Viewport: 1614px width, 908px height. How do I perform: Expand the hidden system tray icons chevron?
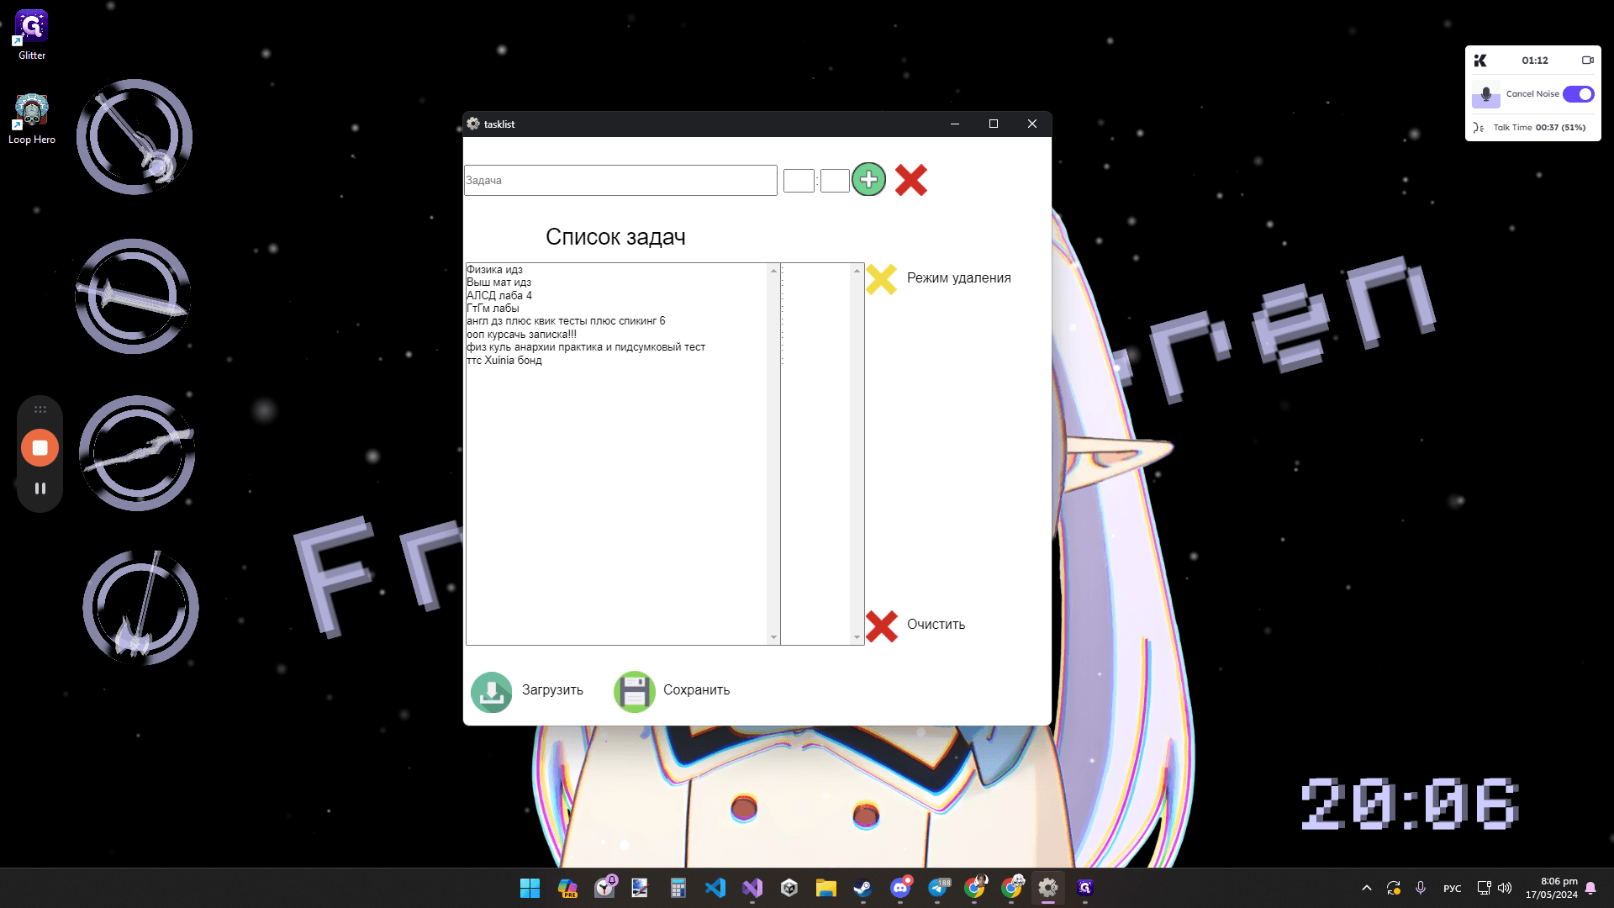coord(1367,888)
